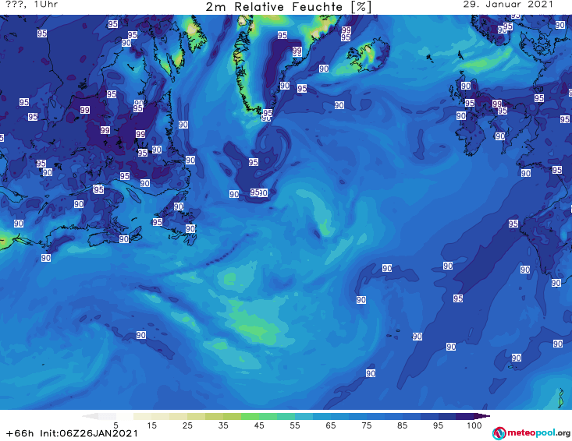
Task: Click the "5" tick on the color scale
Action: (115, 425)
